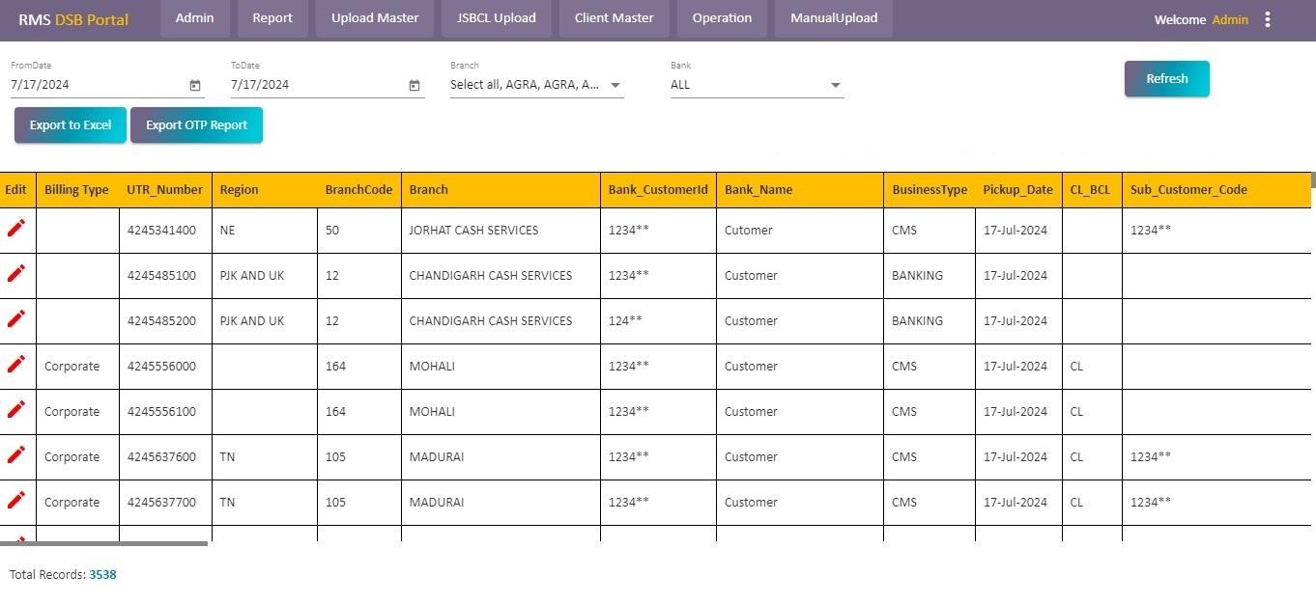Open the Operation menu

[722, 18]
